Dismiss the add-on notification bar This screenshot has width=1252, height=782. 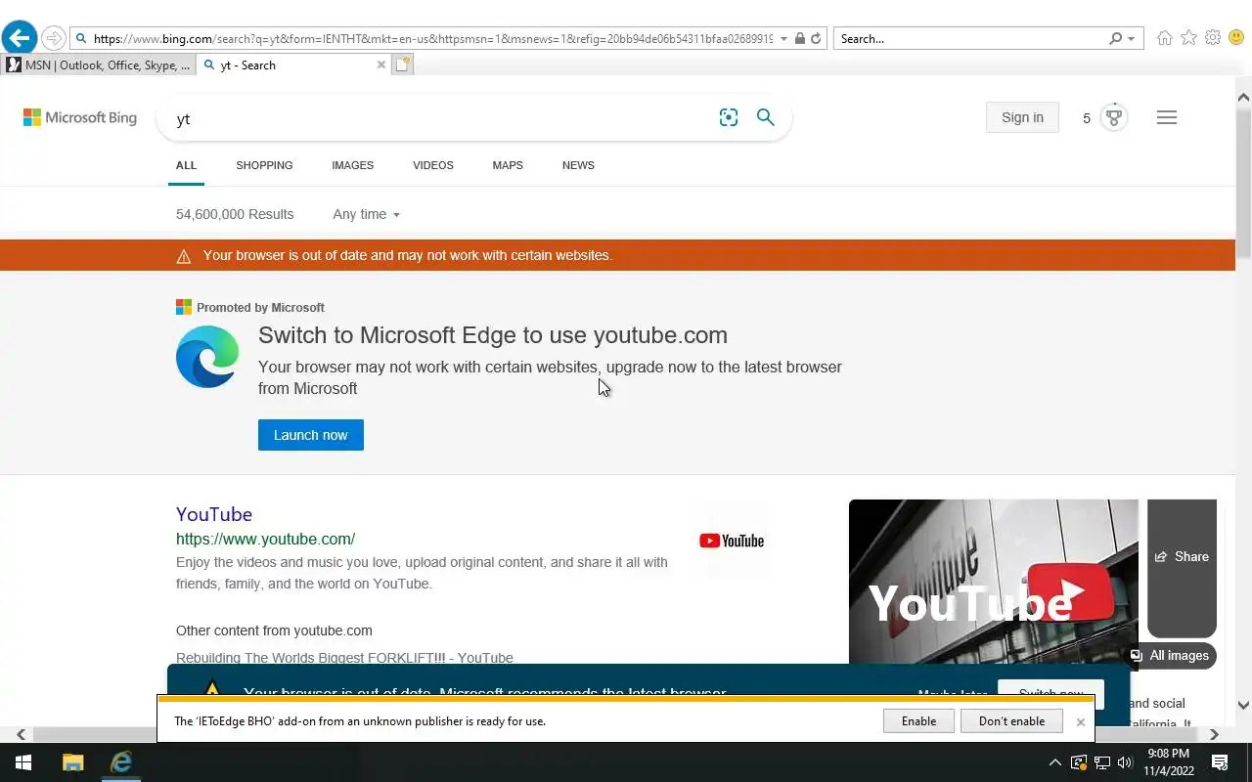(1081, 721)
